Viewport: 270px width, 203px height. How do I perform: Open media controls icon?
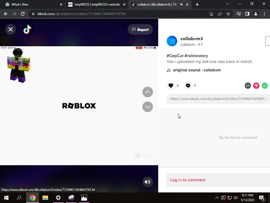pos(239,14)
